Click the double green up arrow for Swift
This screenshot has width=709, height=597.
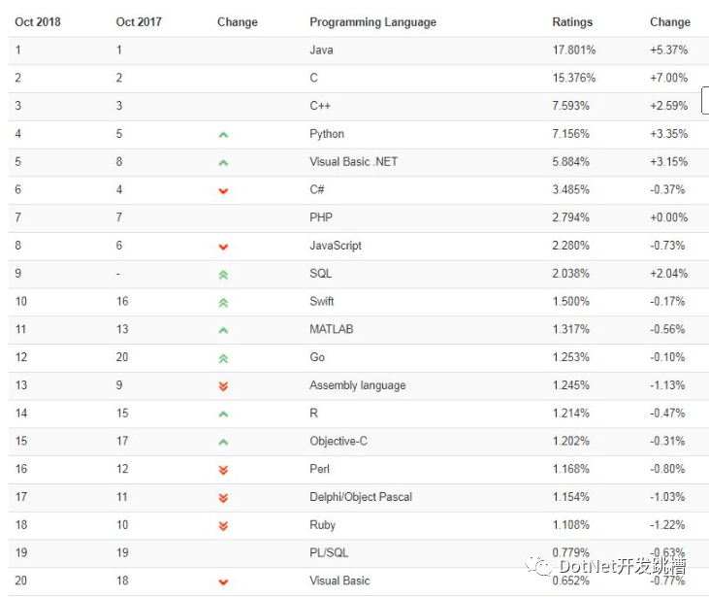click(x=223, y=303)
